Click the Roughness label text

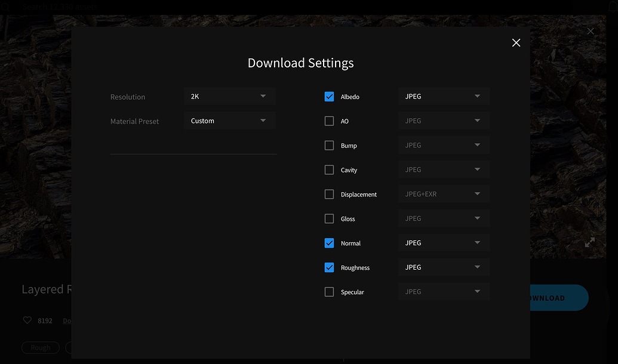355,268
